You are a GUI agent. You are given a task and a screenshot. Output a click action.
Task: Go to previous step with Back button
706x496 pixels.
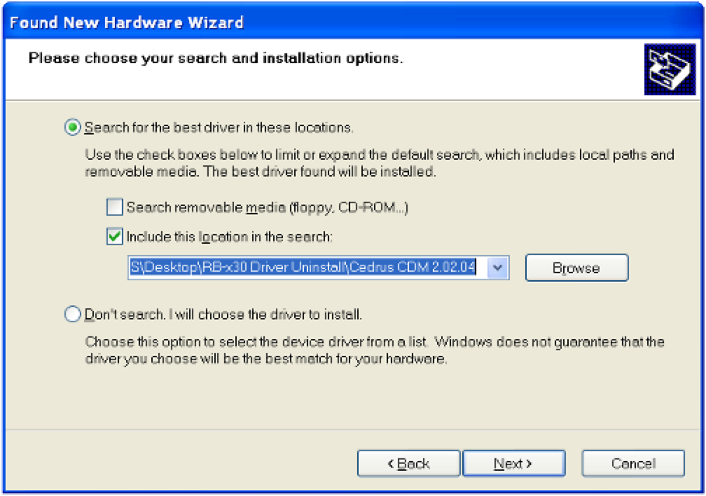[408, 464]
